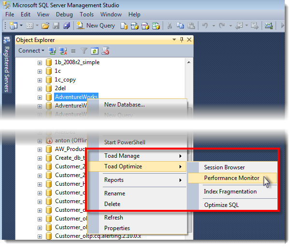Select Index Fragmentation in submenu
Image resolution: width=292 pixels, height=247 pixels.
coord(233,192)
